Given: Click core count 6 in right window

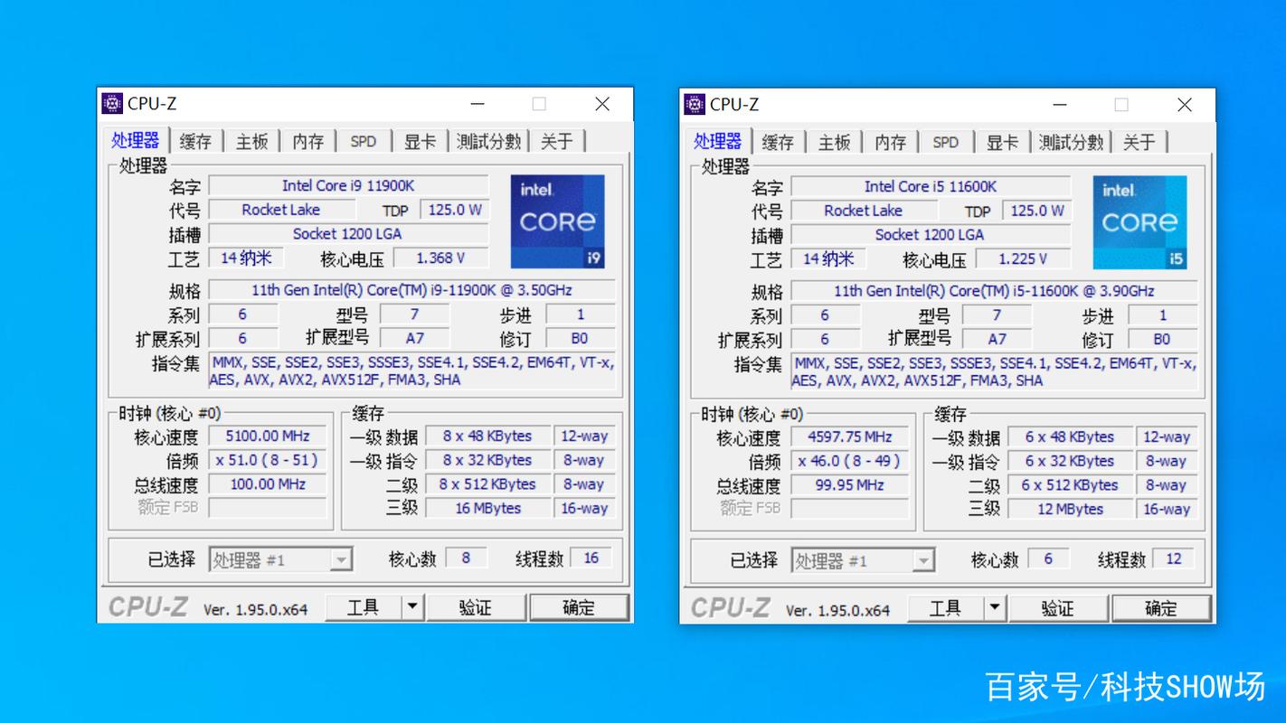Looking at the screenshot, I should pyautogui.click(x=1048, y=559).
